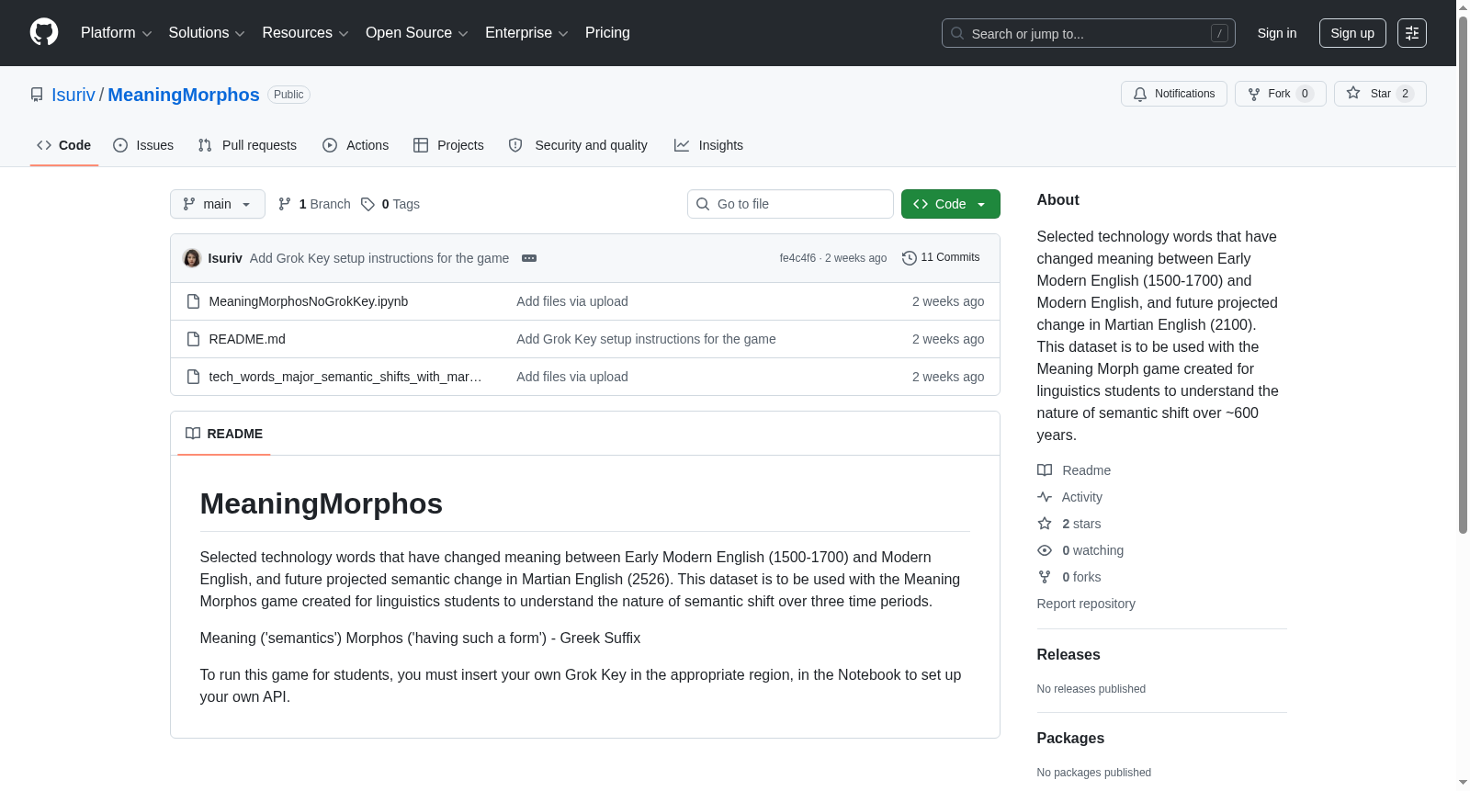Expand the Open Source menu
The image size is (1470, 791).
417,33
